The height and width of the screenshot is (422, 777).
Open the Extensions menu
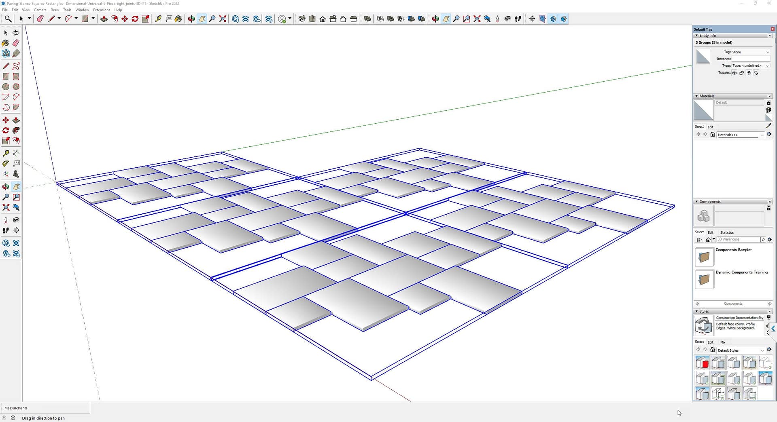[101, 10]
